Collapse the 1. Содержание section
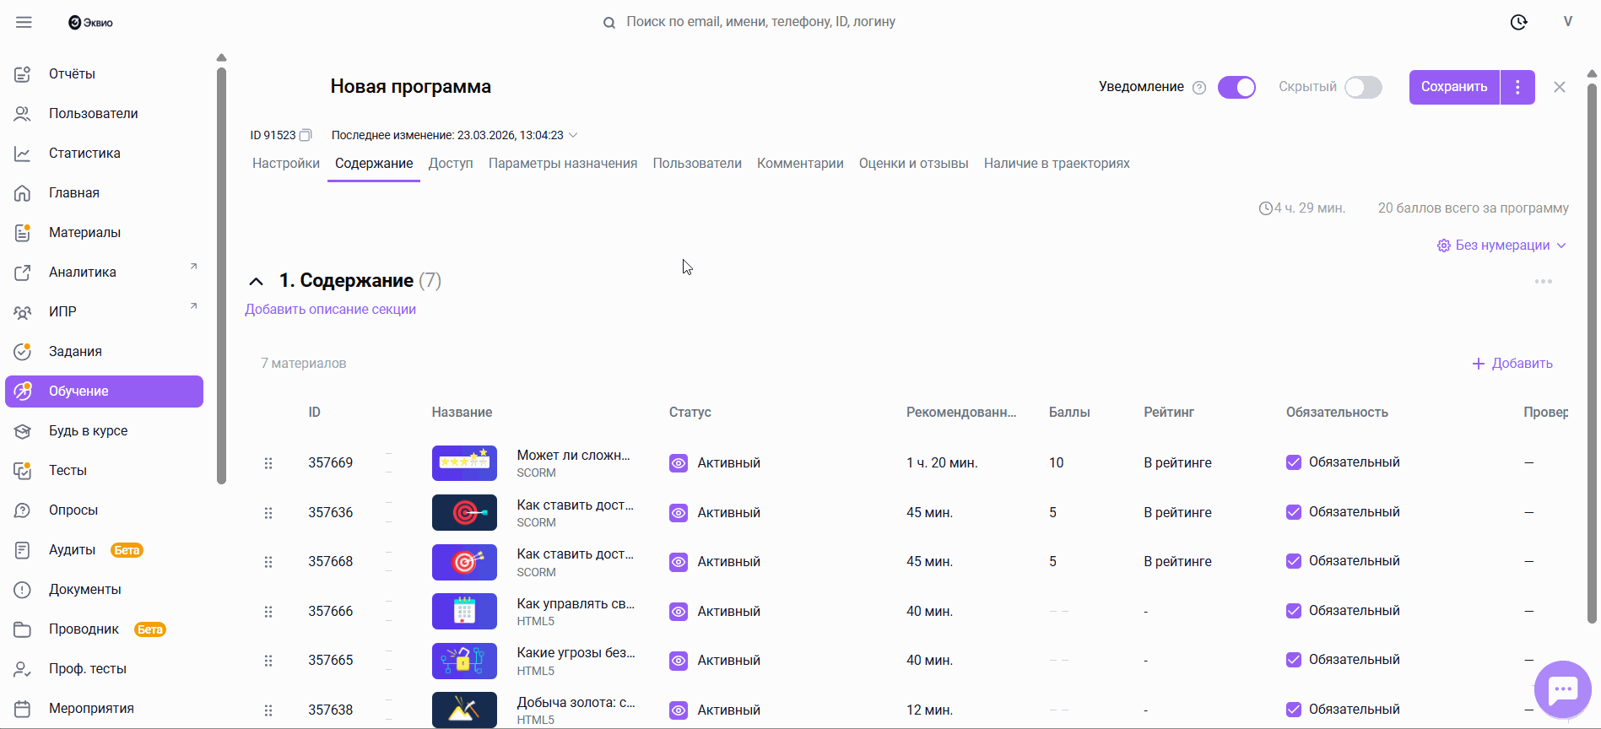Screen dimensions: 1601x729 click(256, 281)
